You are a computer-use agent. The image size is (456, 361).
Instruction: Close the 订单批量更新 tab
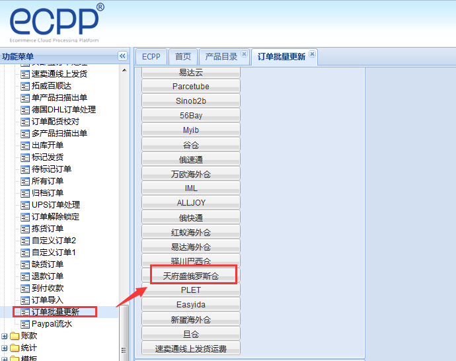[x=312, y=54]
